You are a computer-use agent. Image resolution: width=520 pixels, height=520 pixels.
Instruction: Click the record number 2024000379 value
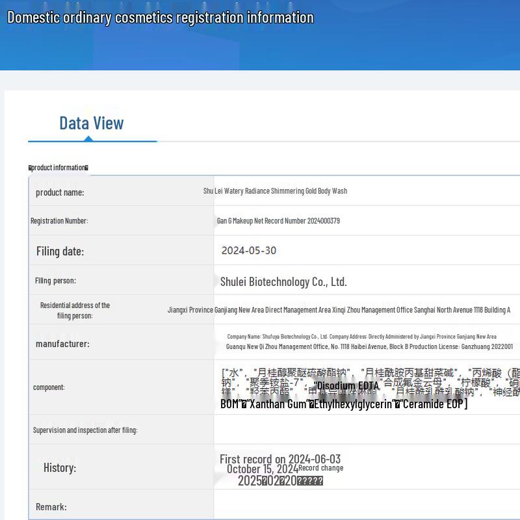pos(278,221)
